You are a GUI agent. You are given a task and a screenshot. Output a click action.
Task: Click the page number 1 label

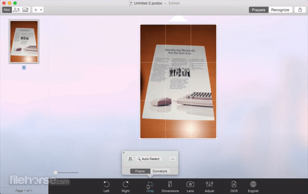[x=24, y=67]
